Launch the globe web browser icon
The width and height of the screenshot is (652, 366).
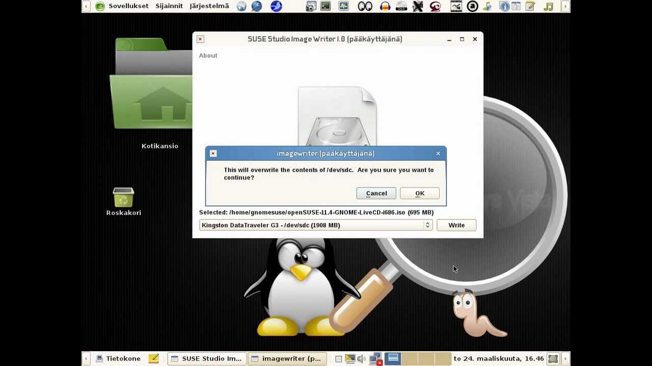point(241,6)
